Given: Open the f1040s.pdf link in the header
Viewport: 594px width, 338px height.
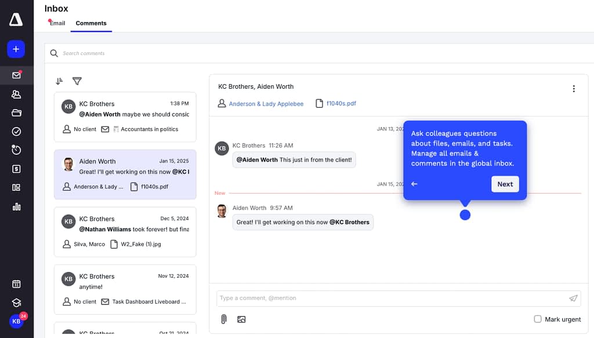Looking at the screenshot, I should [341, 103].
